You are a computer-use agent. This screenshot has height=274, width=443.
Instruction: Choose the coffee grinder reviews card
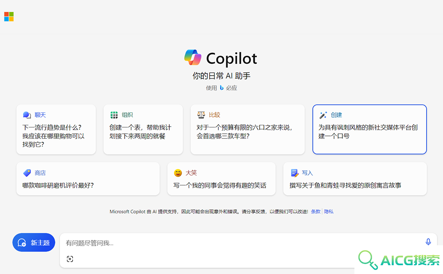pos(88,179)
